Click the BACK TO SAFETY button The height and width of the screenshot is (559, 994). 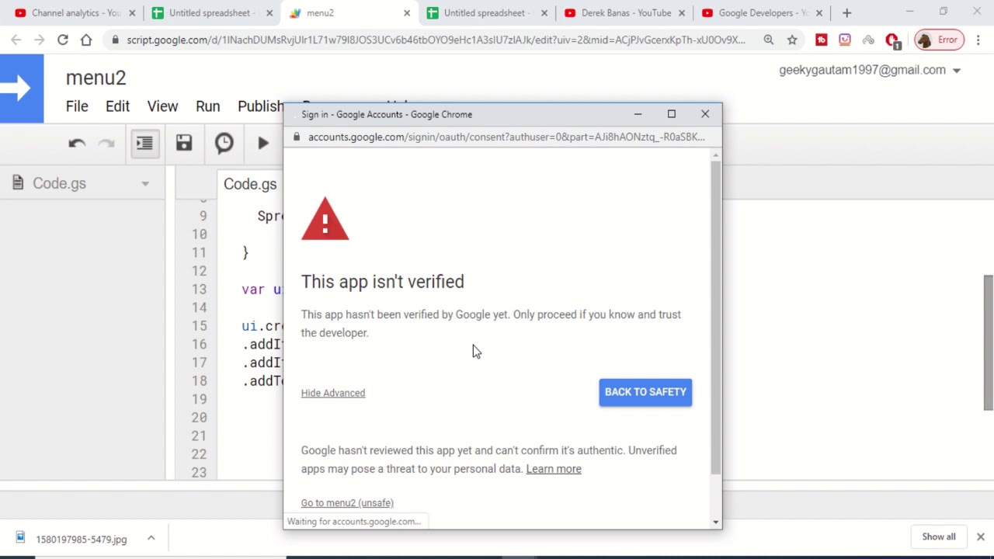[x=645, y=392]
